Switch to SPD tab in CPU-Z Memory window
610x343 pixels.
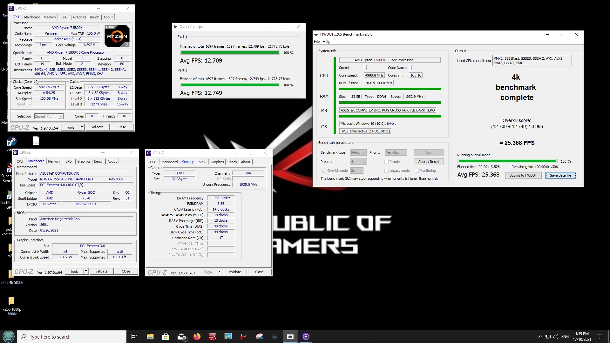[x=202, y=162]
